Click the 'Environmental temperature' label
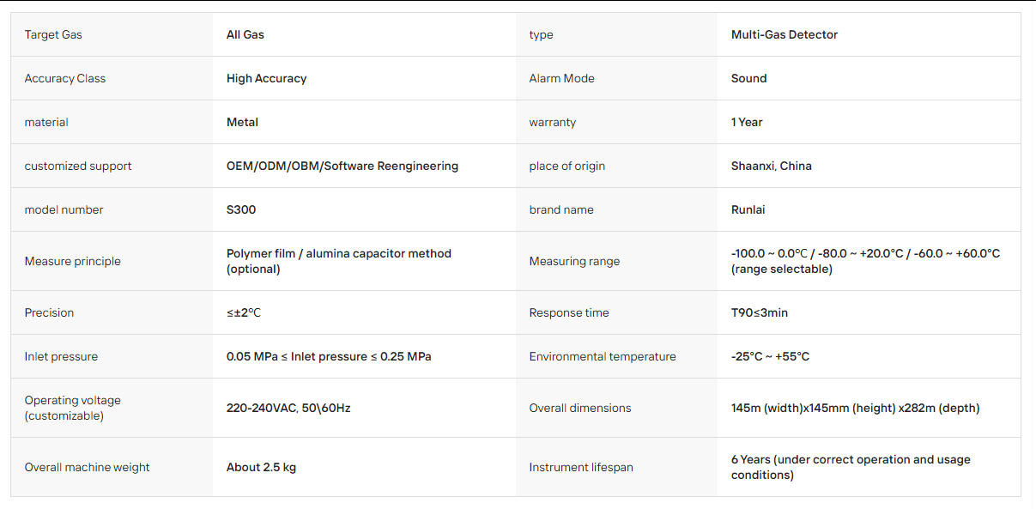This screenshot has width=1036, height=509. tap(603, 357)
